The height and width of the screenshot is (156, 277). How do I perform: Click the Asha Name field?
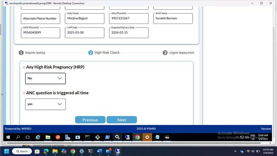coord(84,19)
